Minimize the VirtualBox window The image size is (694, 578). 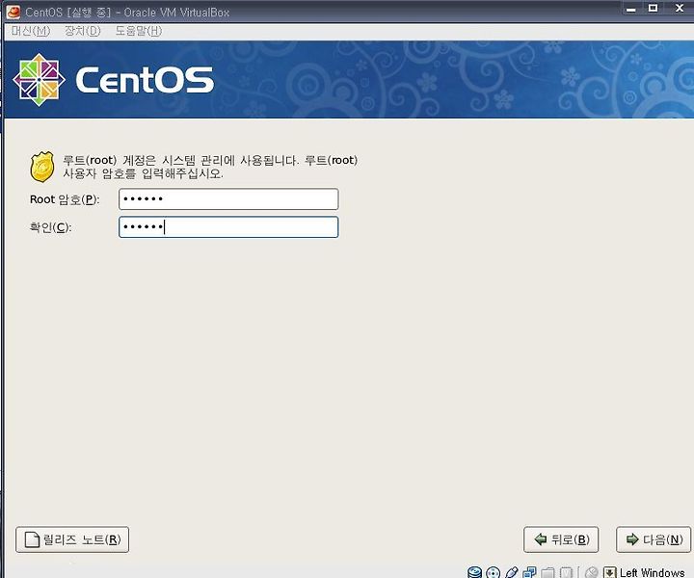pos(631,9)
